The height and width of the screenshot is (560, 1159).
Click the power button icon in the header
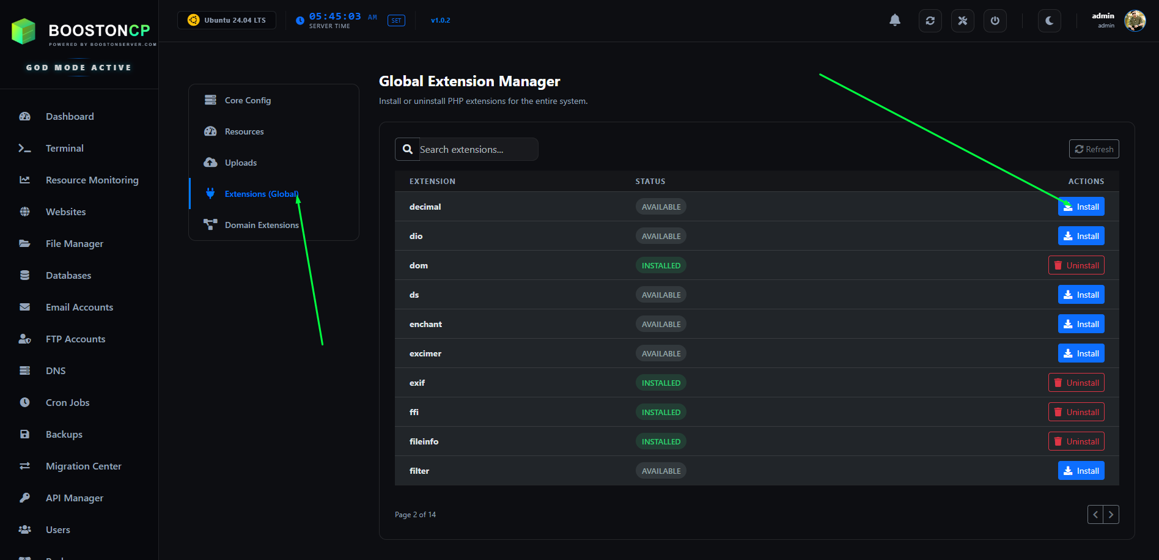(995, 20)
